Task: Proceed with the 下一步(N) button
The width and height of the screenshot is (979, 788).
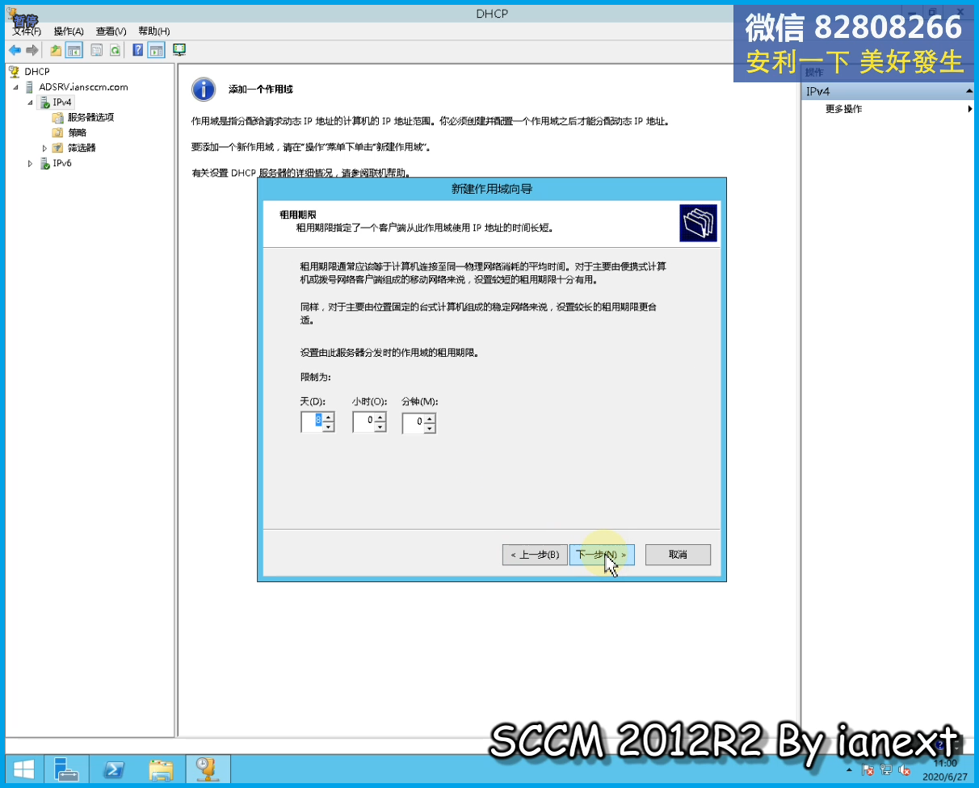Action: tap(602, 555)
